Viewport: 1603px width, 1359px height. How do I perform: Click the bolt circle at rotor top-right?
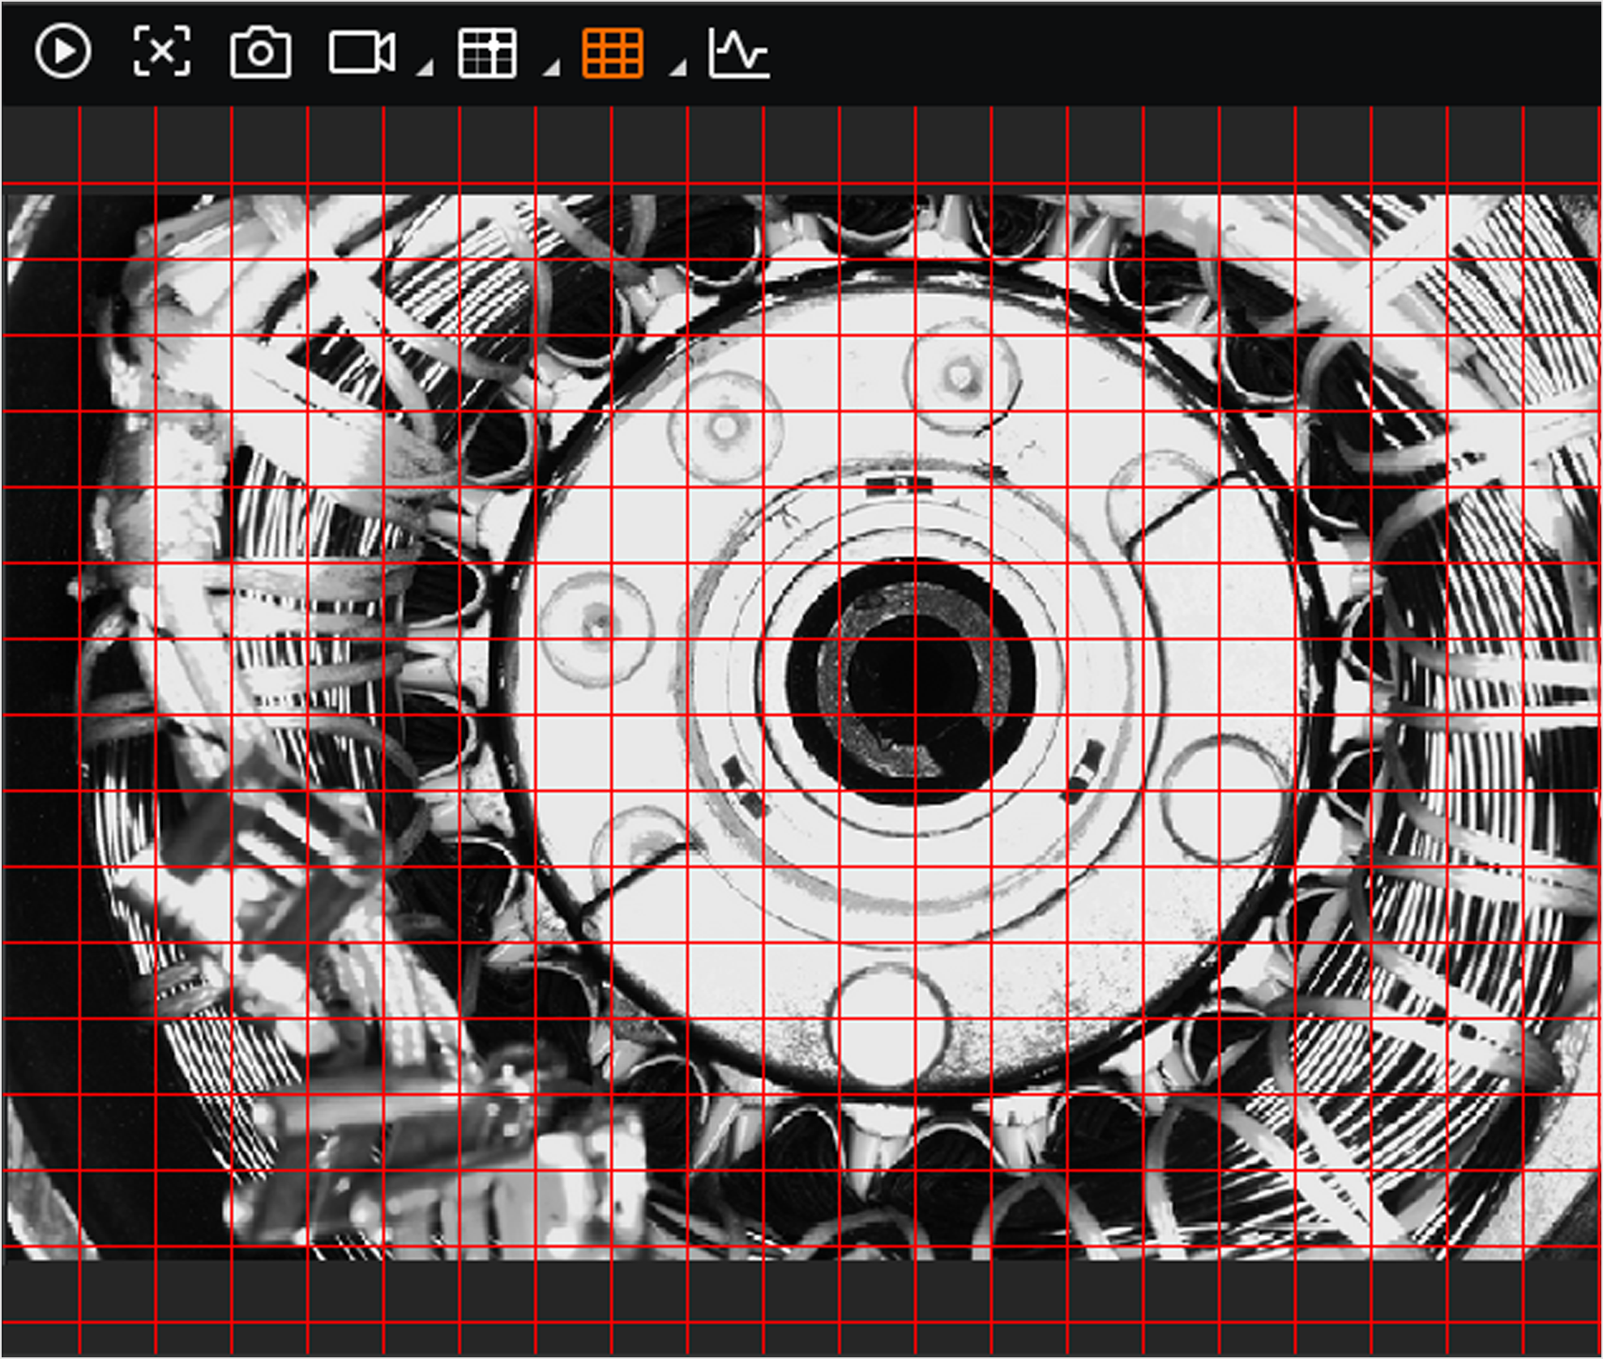click(962, 377)
